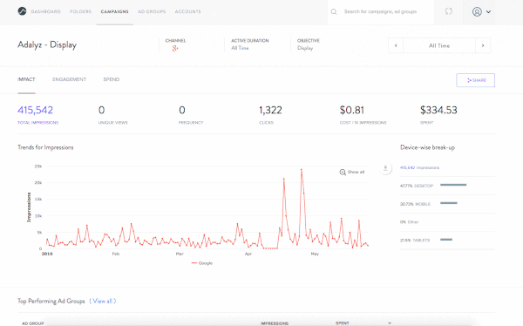523x326 pixels.
Task: Click the Device-wise break-up heading
Action: [427, 147]
